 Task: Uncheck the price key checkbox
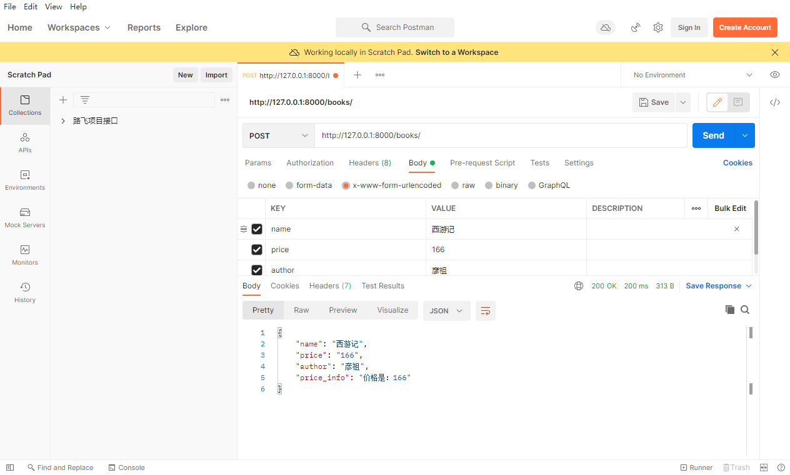257,250
